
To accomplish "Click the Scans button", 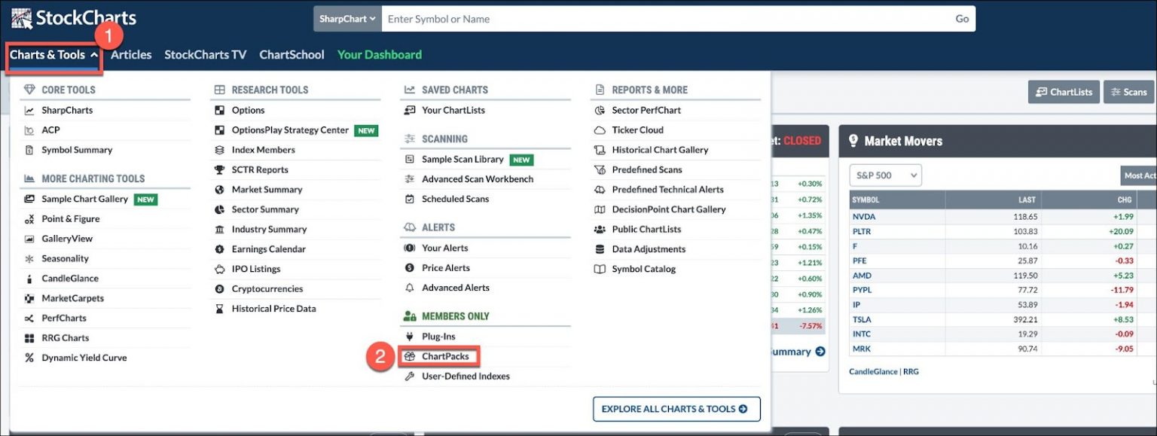I will 1128,92.
